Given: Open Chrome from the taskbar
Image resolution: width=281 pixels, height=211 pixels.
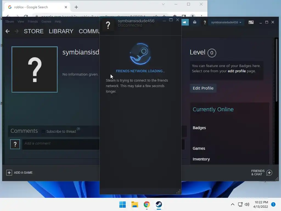Looking at the screenshot, I should (x=147, y=204).
